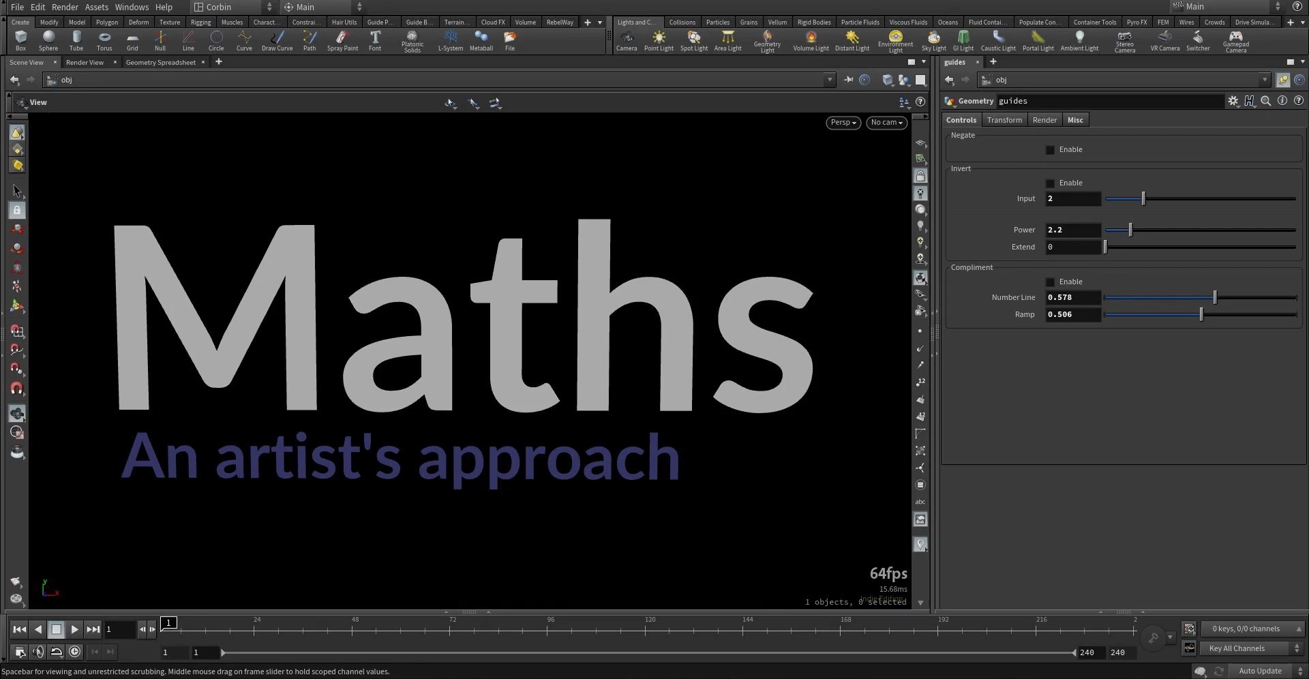Open the Persp viewport dropdown
This screenshot has width=1309, height=679.
[x=843, y=123]
